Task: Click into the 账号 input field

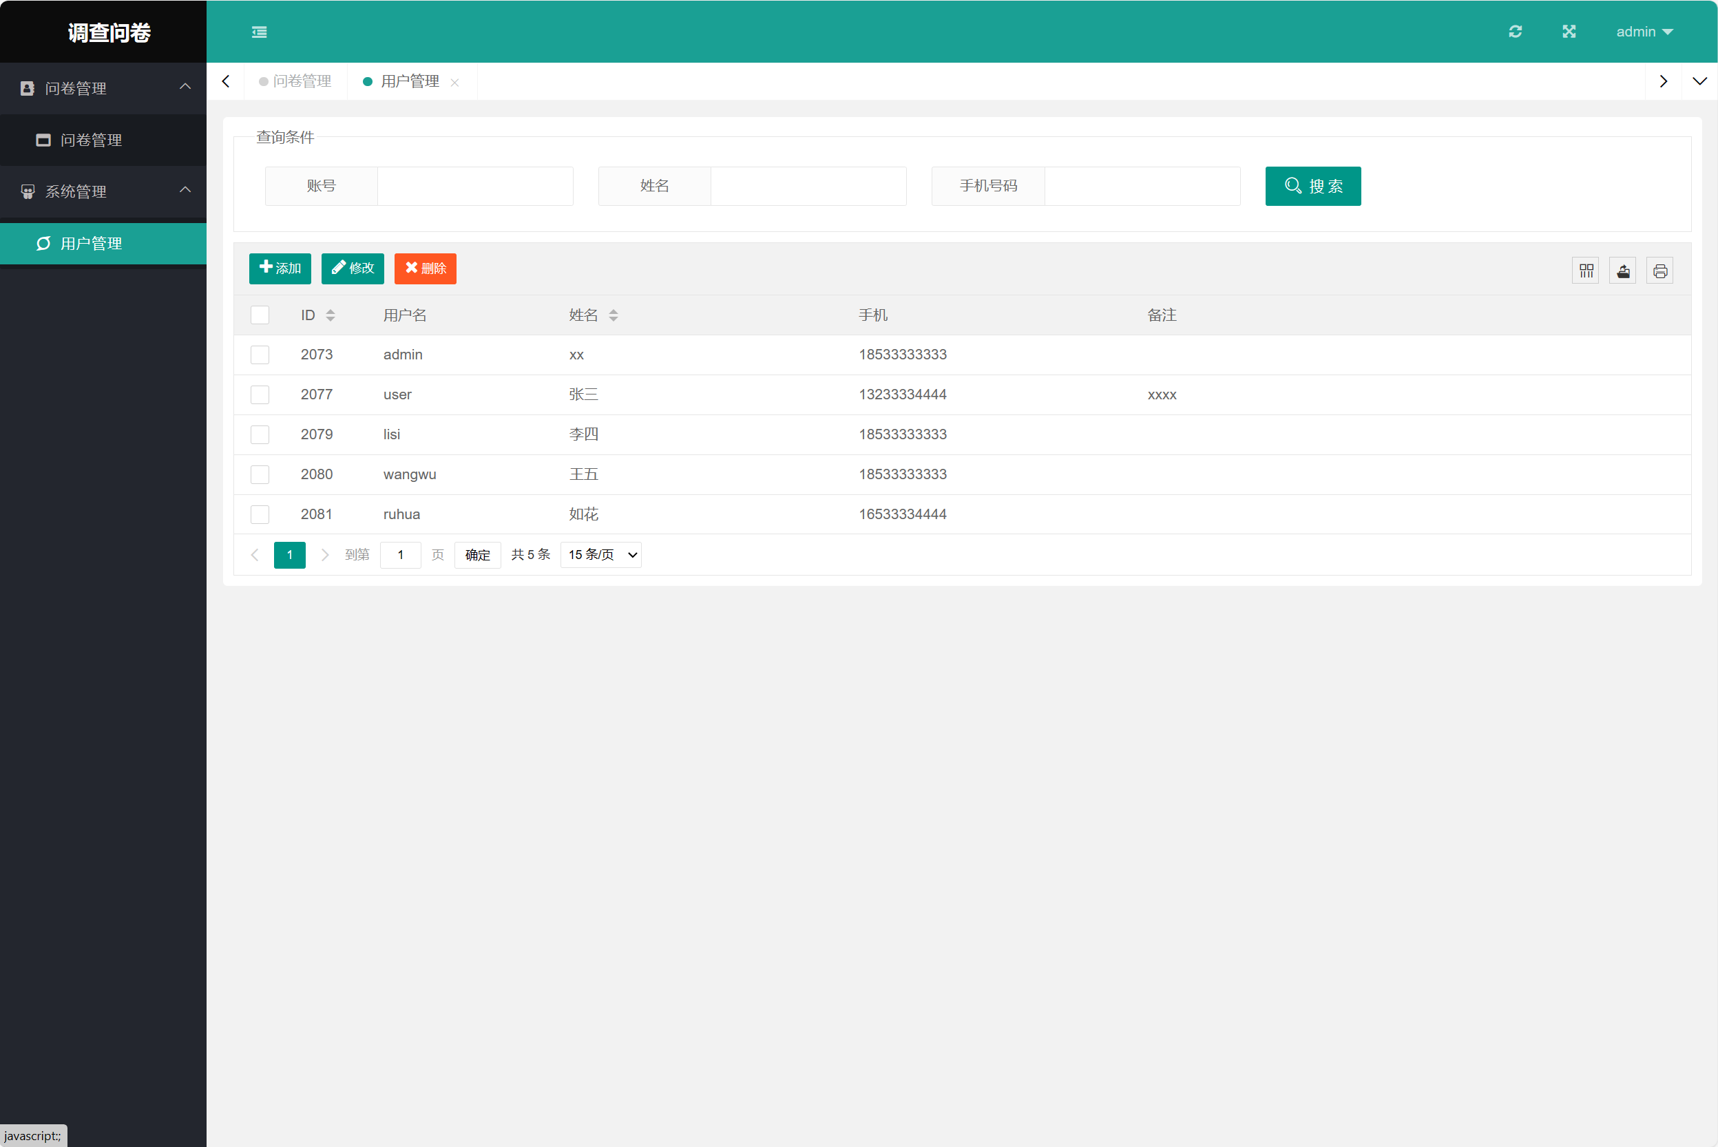Action: tap(475, 186)
